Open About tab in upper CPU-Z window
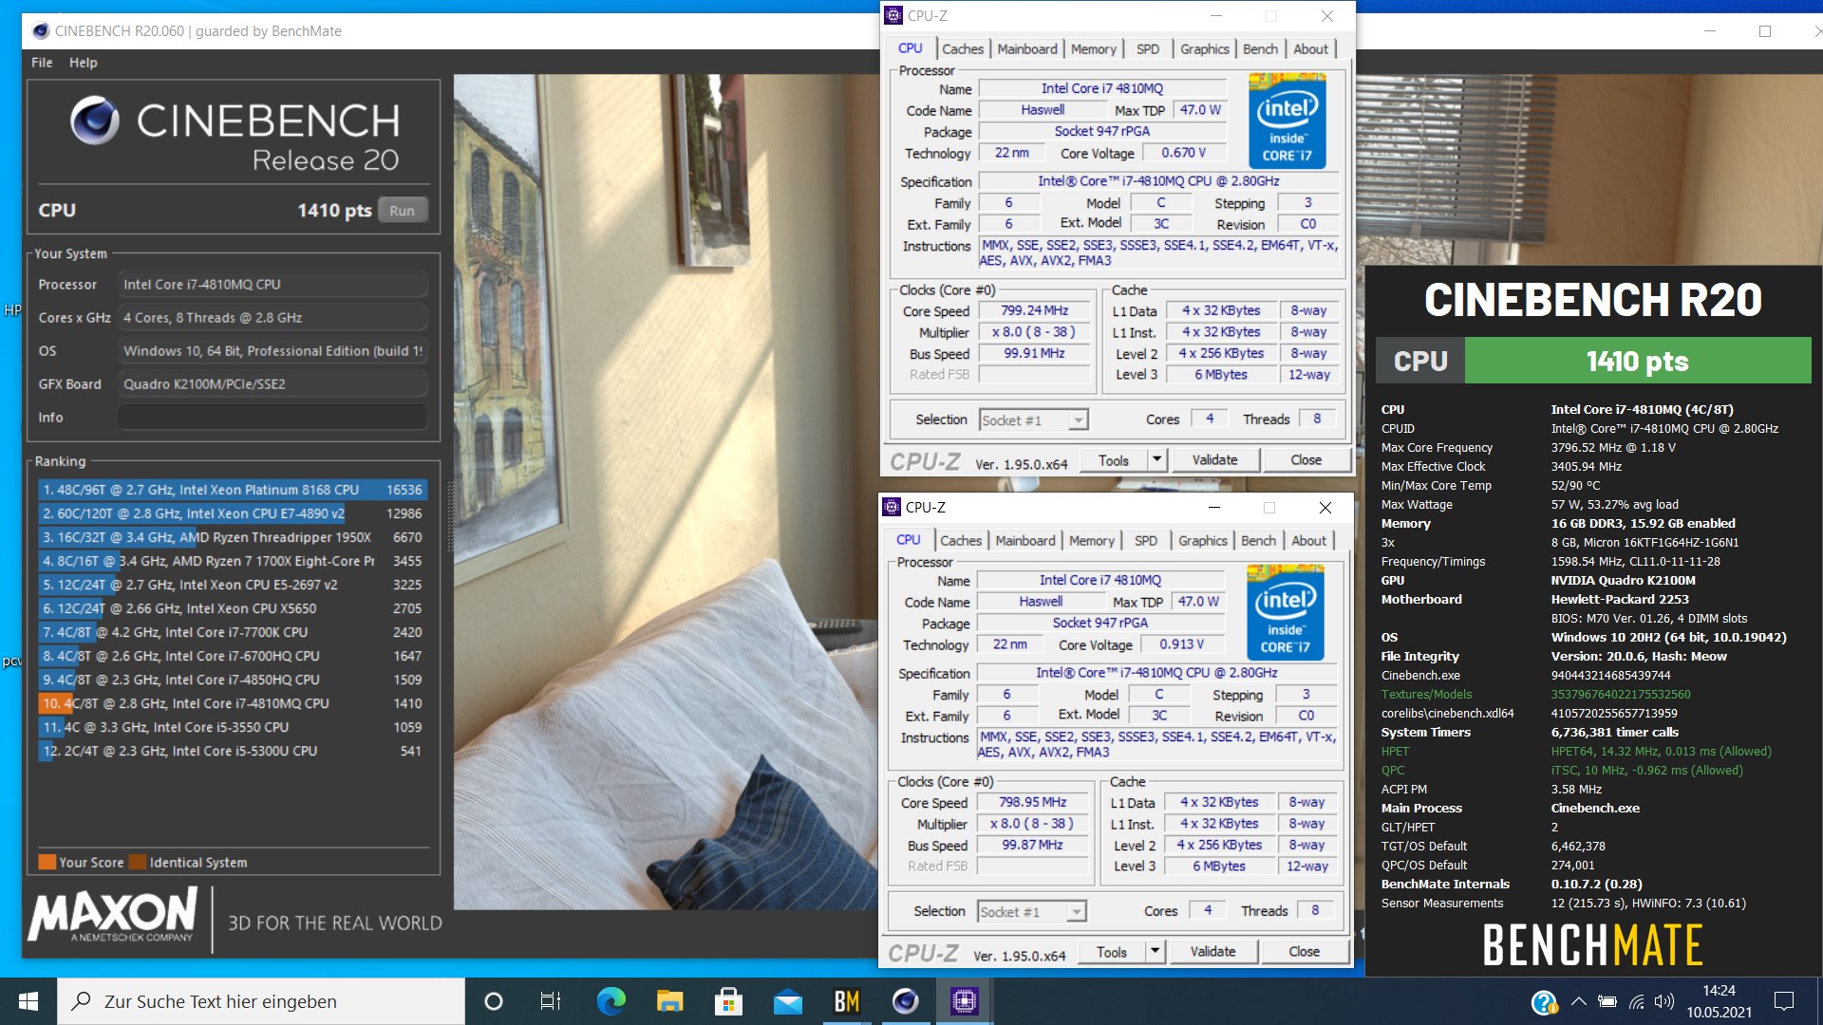1823x1025 pixels. [x=1311, y=49]
